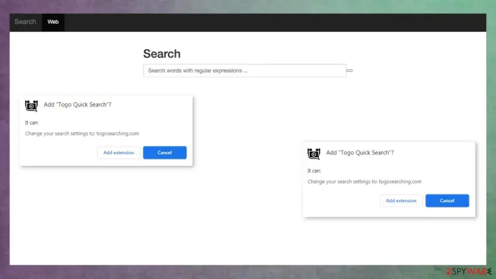Click Add extension in the right dialog
The height and width of the screenshot is (279, 496).
point(401,201)
